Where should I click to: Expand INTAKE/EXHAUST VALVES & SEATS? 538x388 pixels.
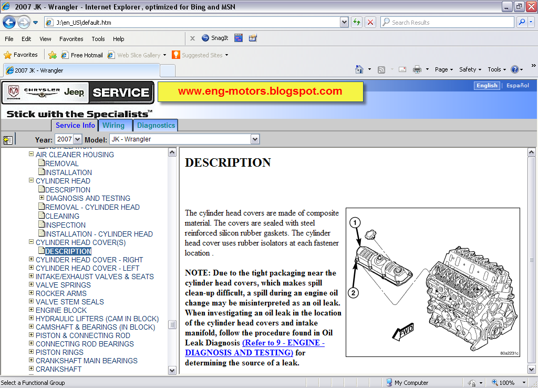click(31, 275)
